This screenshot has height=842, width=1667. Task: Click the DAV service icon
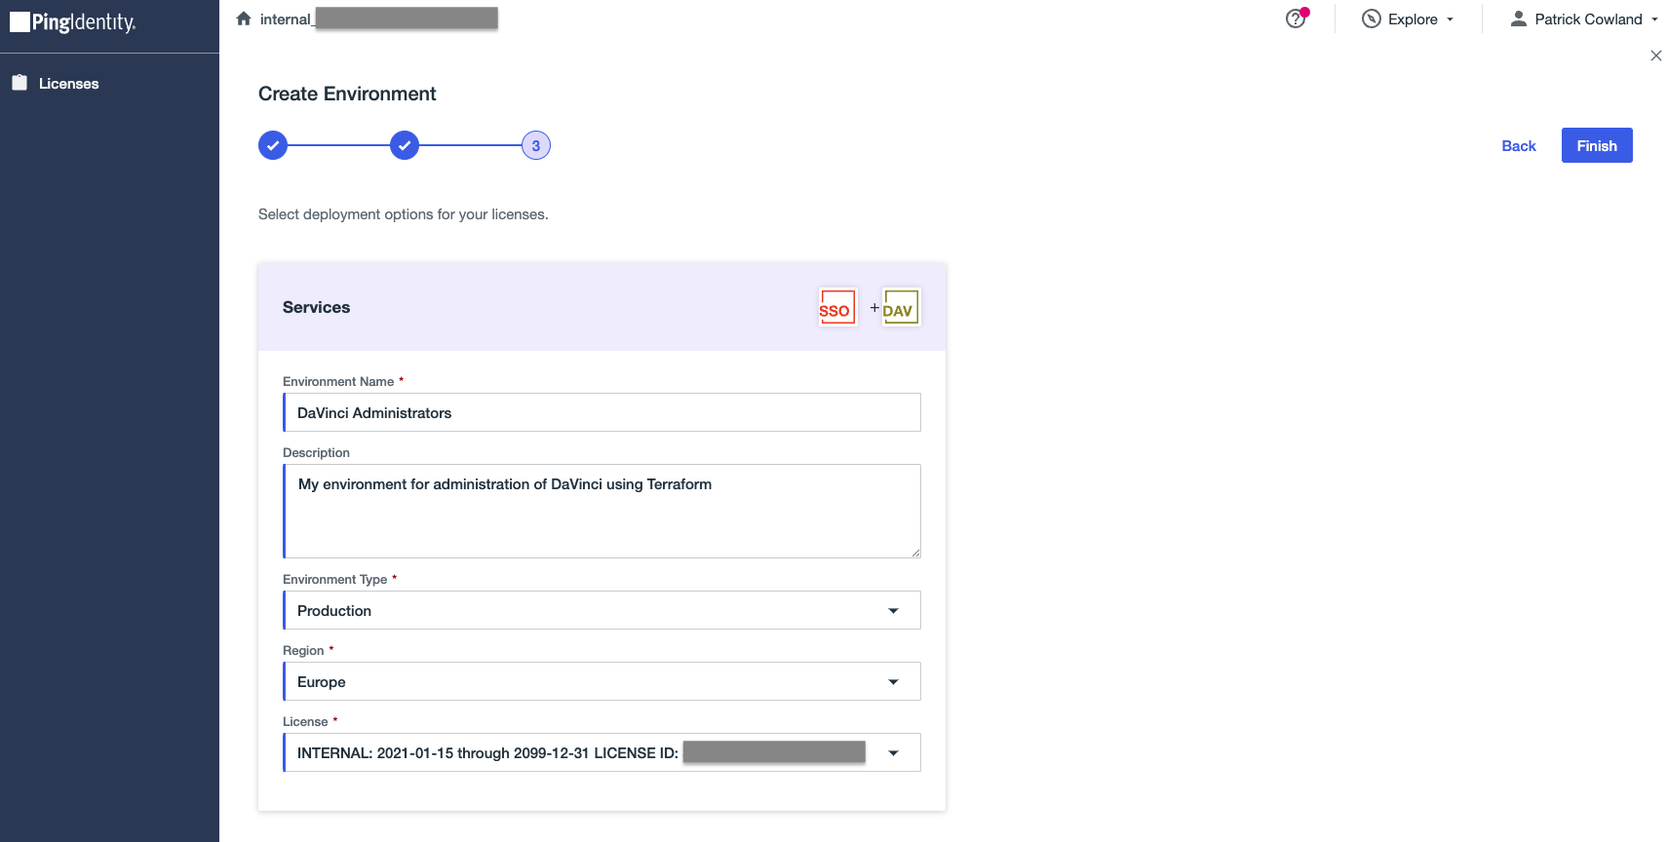click(901, 307)
